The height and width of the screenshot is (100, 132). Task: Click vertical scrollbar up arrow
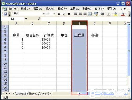point(129,24)
